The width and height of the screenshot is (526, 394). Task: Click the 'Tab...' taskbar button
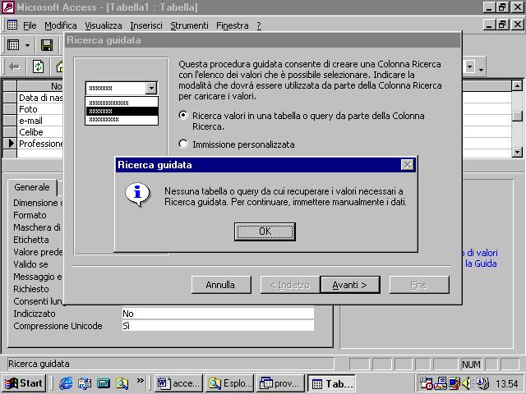(331, 383)
